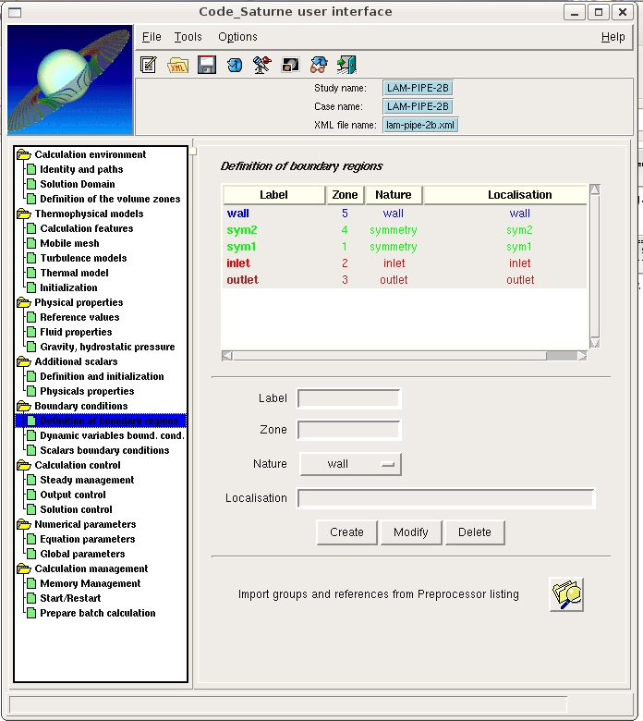Click 'symmetry' nature in the sym2 row
The image size is (643, 721).
point(394,230)
